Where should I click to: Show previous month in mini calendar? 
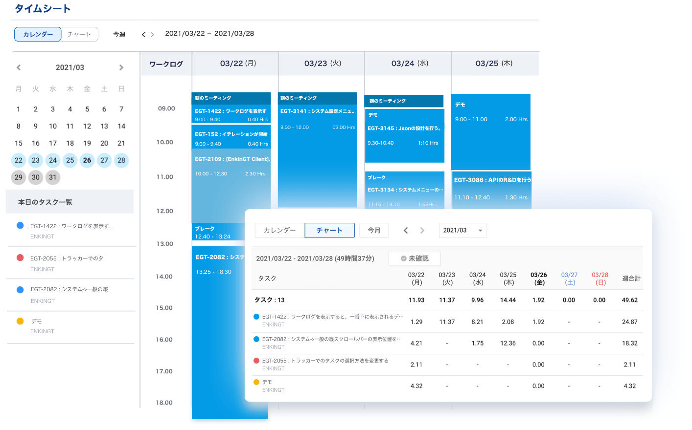[19, 67]
